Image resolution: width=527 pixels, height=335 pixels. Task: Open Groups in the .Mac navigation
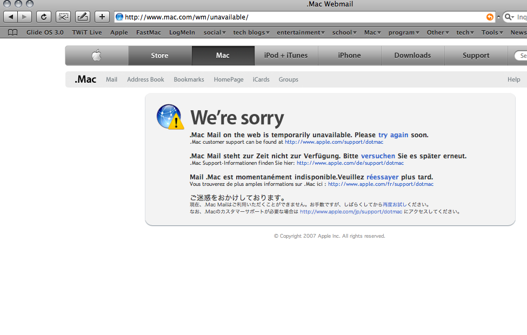289,79
